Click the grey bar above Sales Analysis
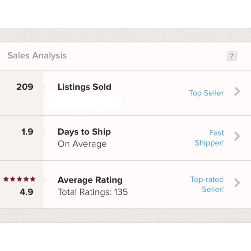The image size is (251, 251). [x=125, y=35]
